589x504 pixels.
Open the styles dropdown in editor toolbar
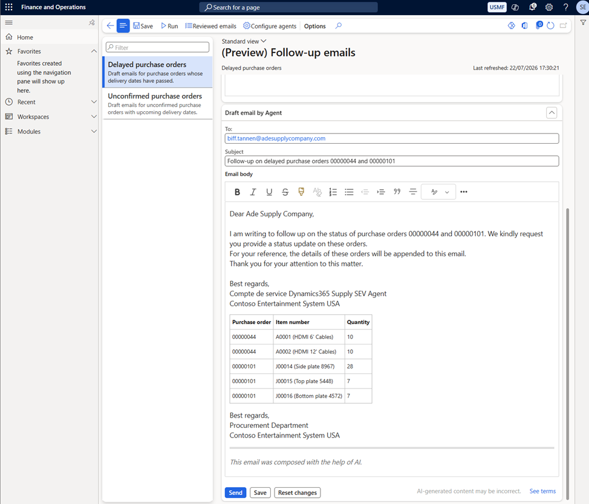(x=438, y=192)
